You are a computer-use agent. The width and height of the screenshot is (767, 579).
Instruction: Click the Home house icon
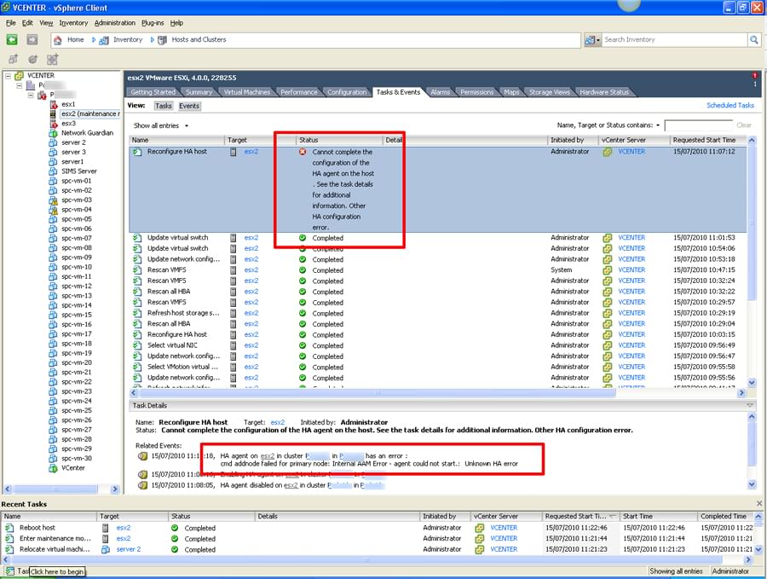click(58, 40)
